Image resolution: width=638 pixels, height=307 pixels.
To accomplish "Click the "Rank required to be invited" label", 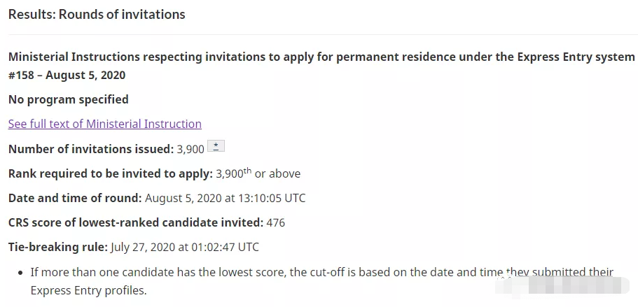I will click(x=110, y=173).
